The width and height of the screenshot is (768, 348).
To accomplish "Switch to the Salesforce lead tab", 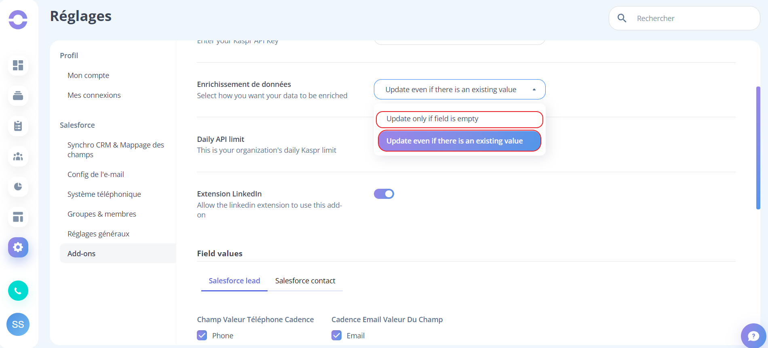I will coord(234,281).
